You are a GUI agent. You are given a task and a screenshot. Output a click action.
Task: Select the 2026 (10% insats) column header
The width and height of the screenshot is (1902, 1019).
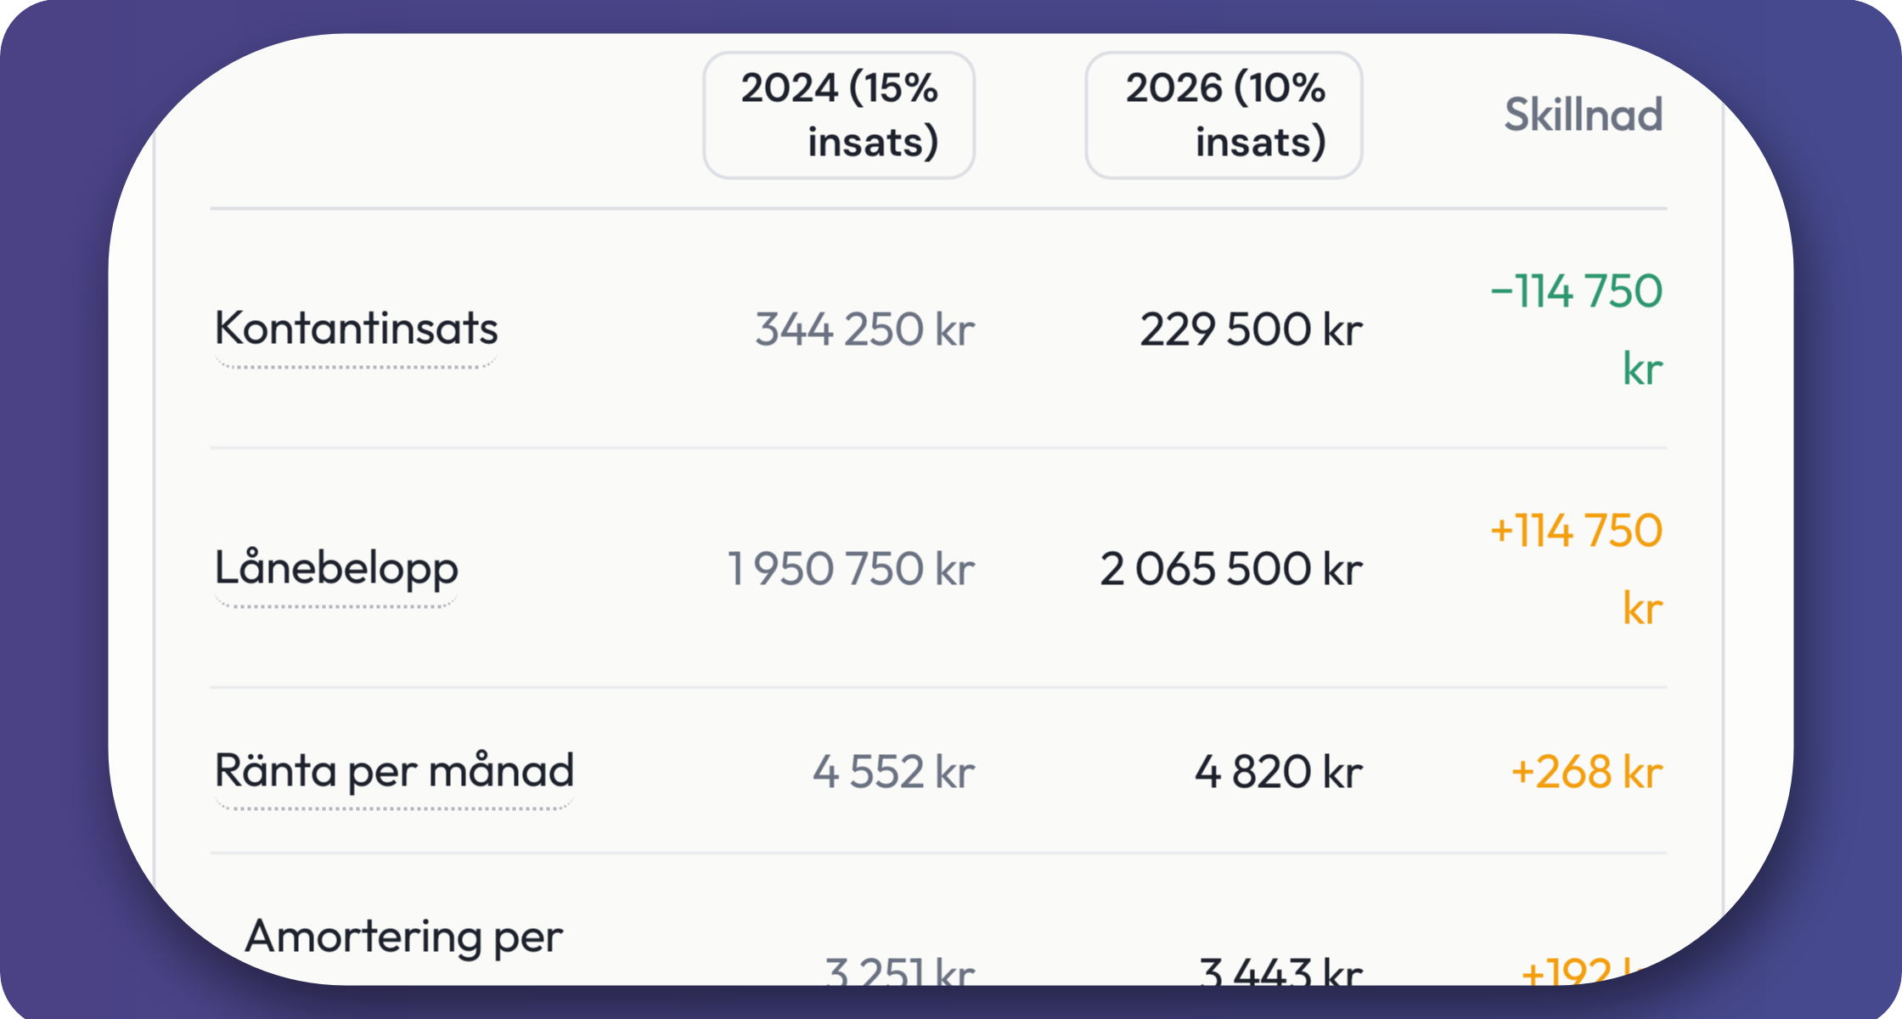tap(1224, 115)
